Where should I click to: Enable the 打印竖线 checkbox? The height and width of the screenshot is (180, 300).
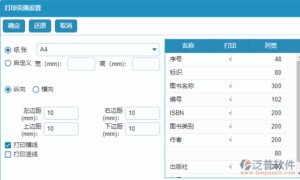(8, 154)
